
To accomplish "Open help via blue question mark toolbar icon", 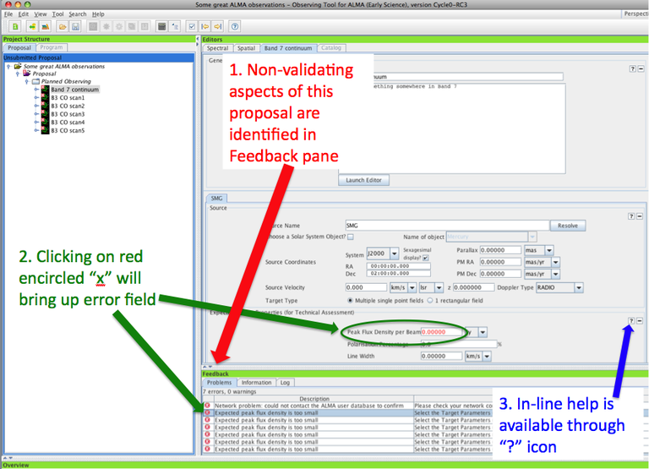I will (235, 26).
